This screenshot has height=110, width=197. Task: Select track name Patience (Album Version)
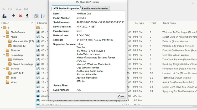175,41
